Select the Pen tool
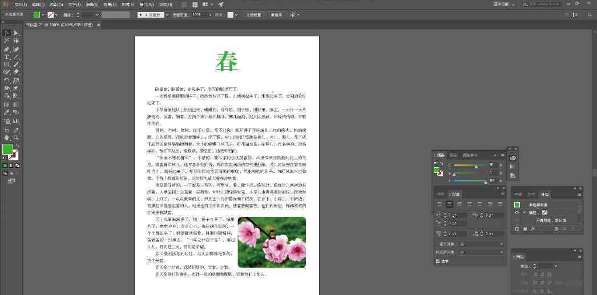The height and width of the screenshot is (295, 597). tap(6, 49)
